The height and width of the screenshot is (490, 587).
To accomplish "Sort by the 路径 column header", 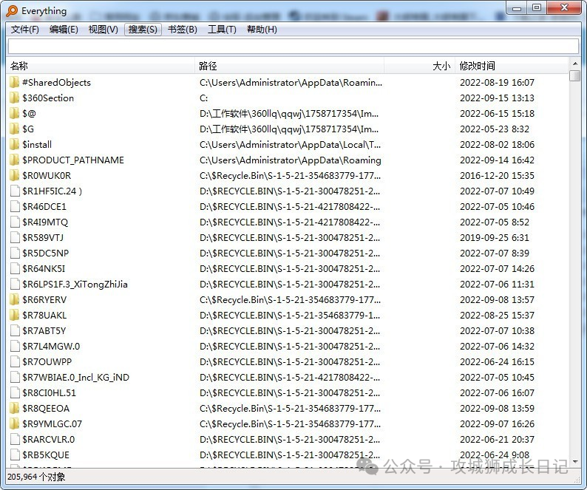I will (289, 67).
